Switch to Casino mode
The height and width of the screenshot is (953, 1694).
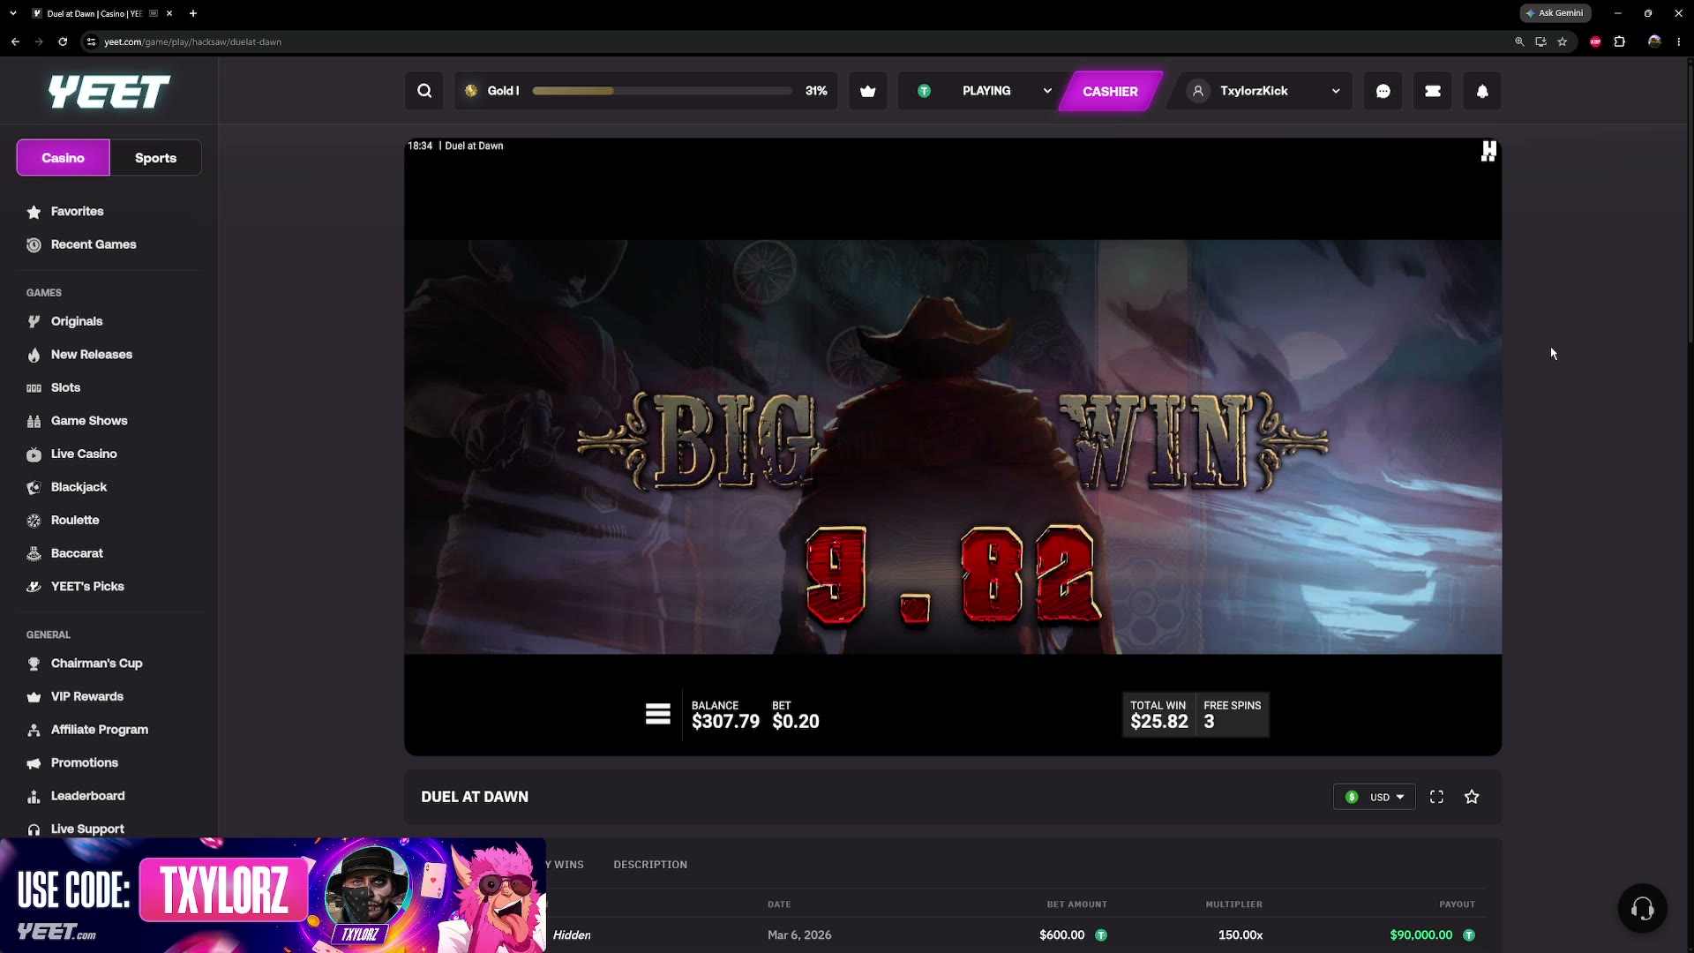tap(64, 158)
